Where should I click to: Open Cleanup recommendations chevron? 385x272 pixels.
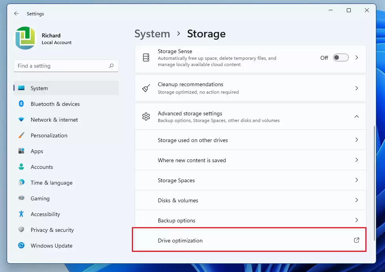click(357, 88)
